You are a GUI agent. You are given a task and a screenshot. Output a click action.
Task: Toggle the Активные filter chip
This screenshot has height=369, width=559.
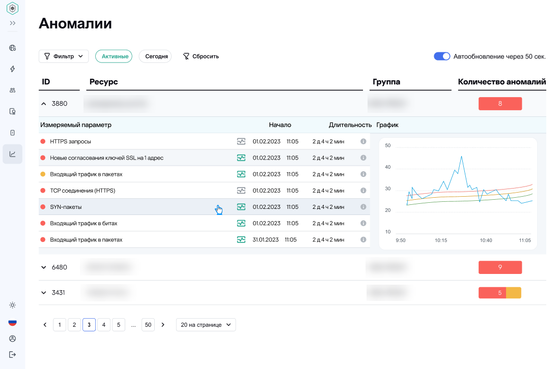114,56
